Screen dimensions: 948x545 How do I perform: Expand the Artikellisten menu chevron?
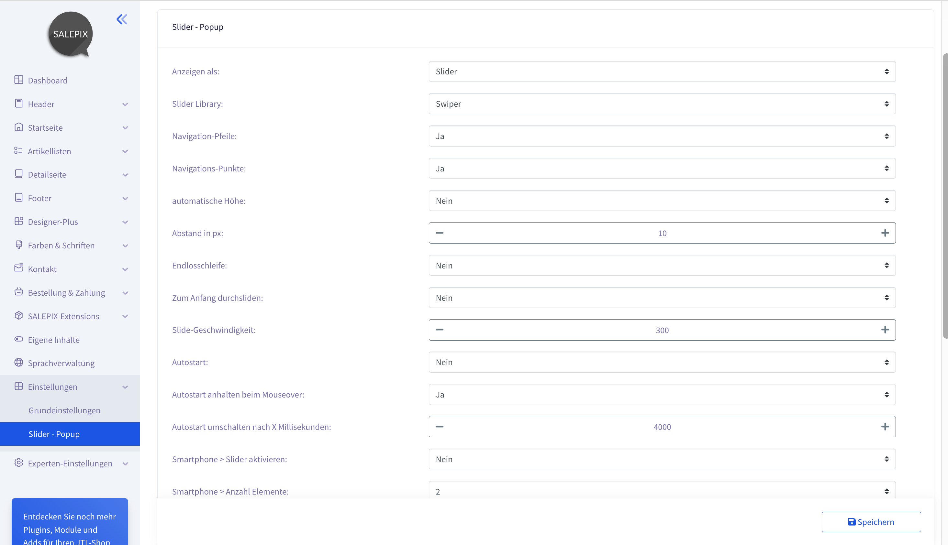[125, 152]
